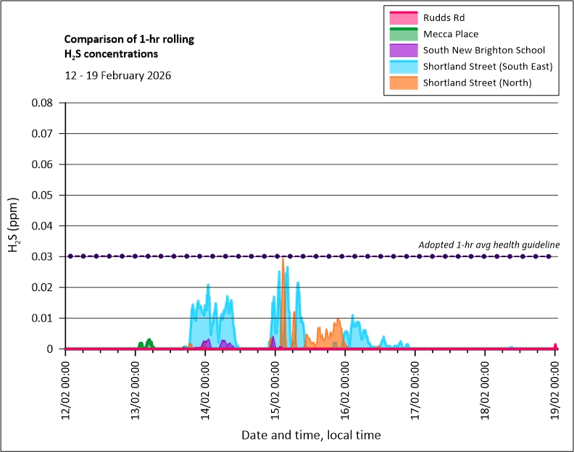Click the 'Date and time, local time' axis title
The width and height of the screenshot is (574, 452).
[x=311, y=435]
